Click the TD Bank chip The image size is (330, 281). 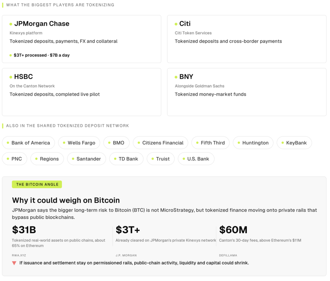pos(126,159)
